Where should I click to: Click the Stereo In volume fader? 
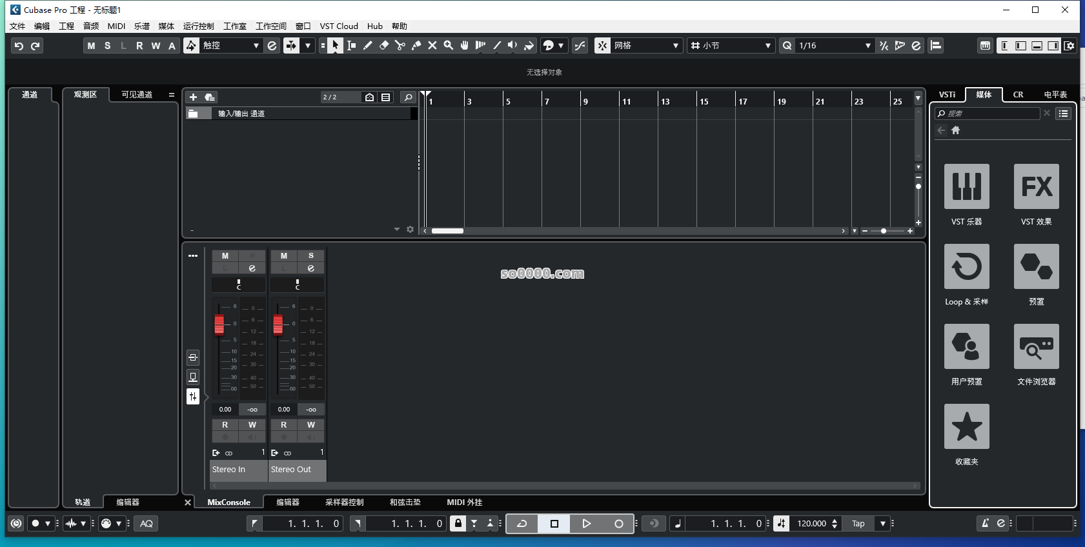point(219,324)
